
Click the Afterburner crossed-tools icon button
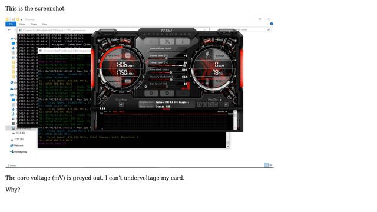167,42
